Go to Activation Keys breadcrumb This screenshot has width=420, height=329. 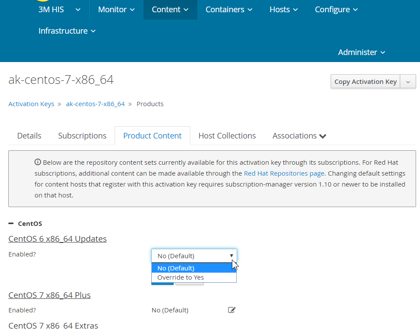click(31, 104)
